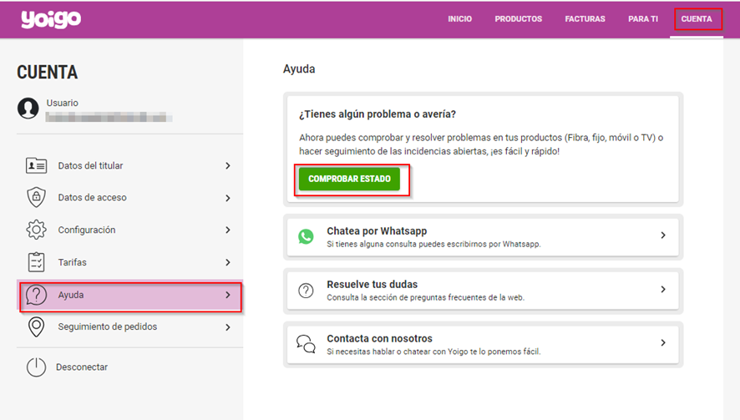Click the Contacta con nosotros title
Screen dimensions: 740x420
(379, 338)
